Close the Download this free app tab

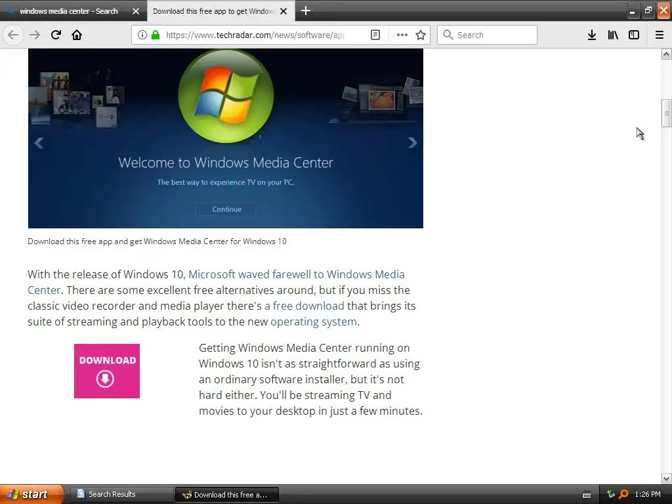click(283, 11)
